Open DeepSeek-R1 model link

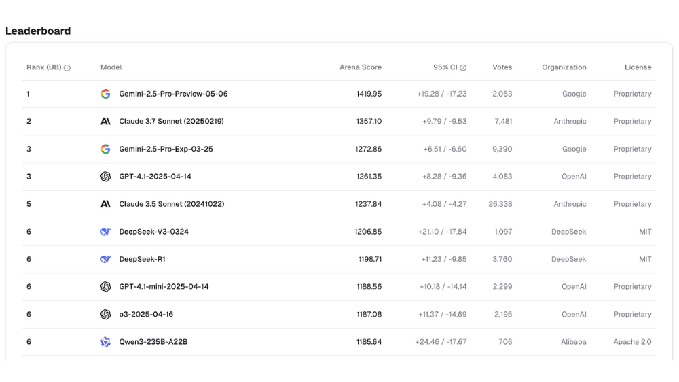(x=142, y=259)
